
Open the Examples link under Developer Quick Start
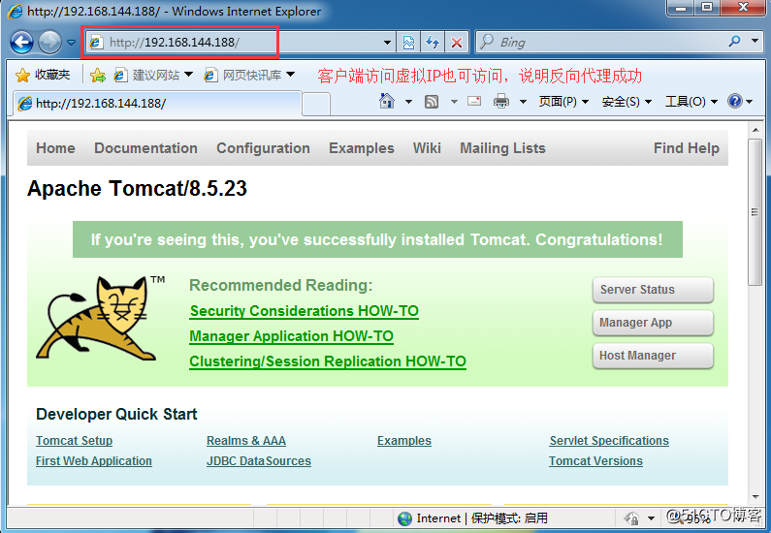pos(404,441)
